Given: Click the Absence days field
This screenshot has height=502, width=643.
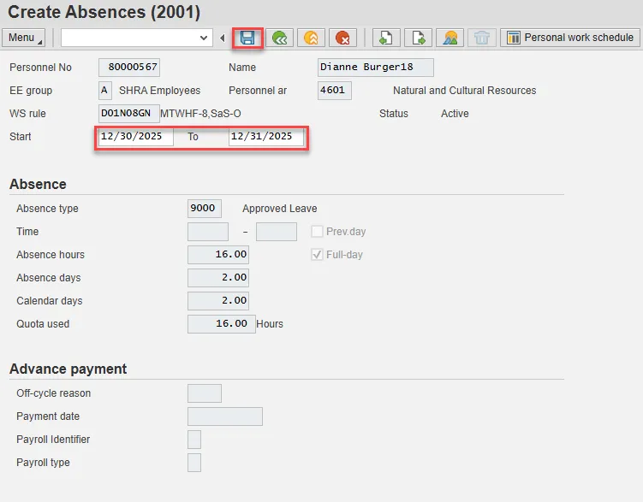Looking at the screenshot, I should pos(218,278).
